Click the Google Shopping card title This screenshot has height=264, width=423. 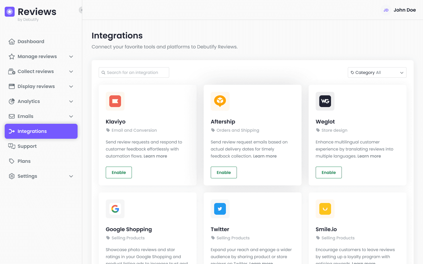tap(129, 229)
